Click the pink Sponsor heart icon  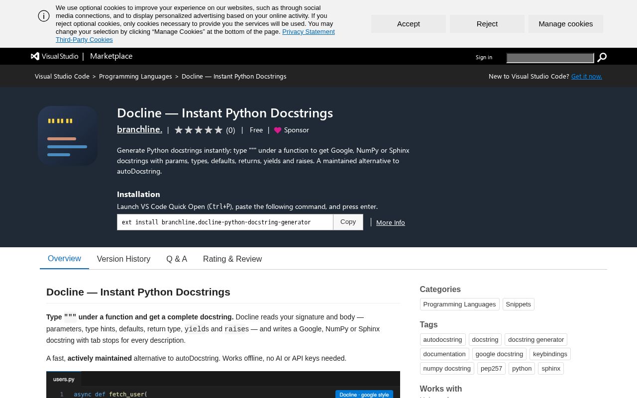pos(278,130)
